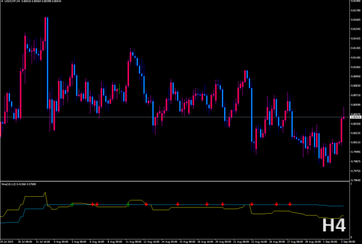This screenshot has width=362, height=244.
Task: Click the 4 Aug 00:00 time label
Action: click(61, 241)
